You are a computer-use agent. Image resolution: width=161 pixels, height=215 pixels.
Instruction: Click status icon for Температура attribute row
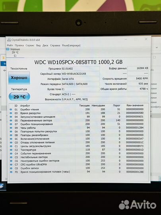tap(11, 150)
